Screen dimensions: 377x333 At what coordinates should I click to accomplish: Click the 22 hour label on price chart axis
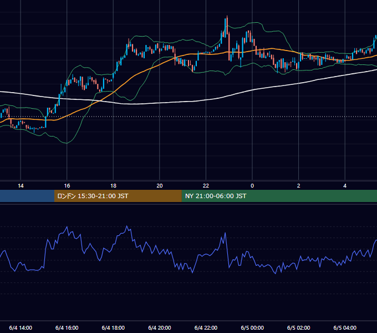coord(206,186)
